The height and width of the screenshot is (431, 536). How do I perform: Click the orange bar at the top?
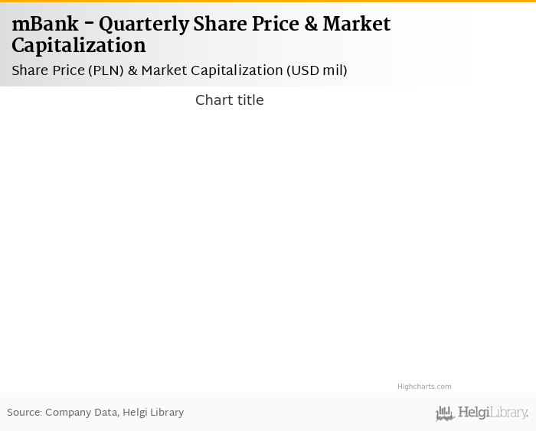[x=268, y=1]
